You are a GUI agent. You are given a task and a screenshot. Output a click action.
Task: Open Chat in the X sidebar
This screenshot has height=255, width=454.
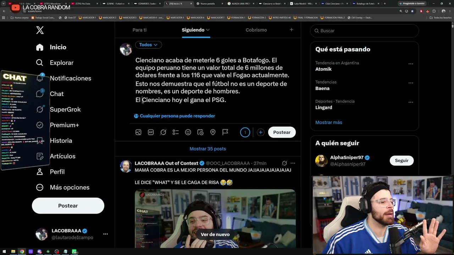tap(50, 94)
